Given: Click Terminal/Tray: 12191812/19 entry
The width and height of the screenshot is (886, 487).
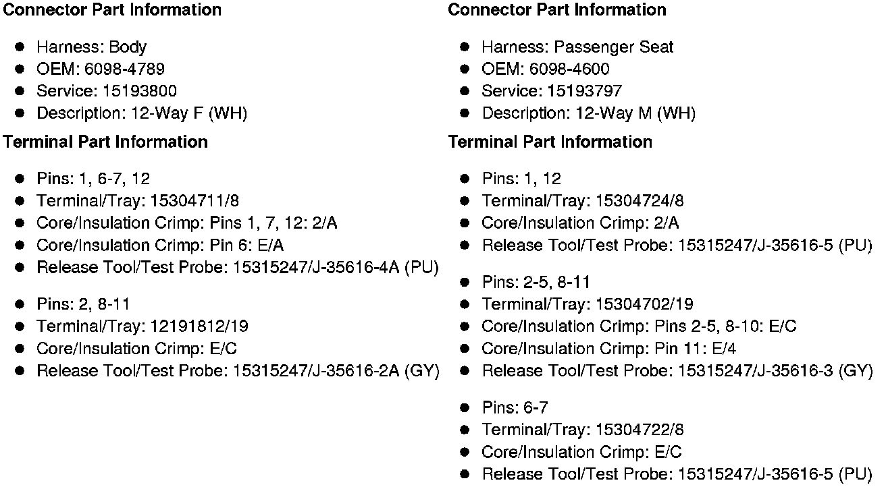Looking at the screenshot, I should tap(142, 326).
